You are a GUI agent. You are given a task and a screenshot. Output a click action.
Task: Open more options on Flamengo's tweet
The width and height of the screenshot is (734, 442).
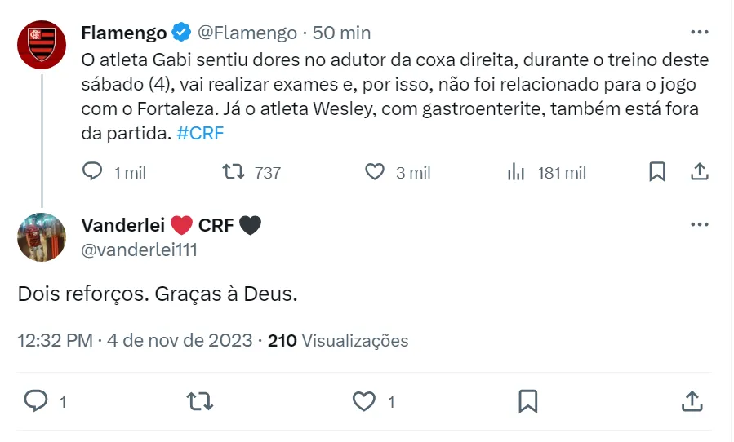[x=700, y=33]
